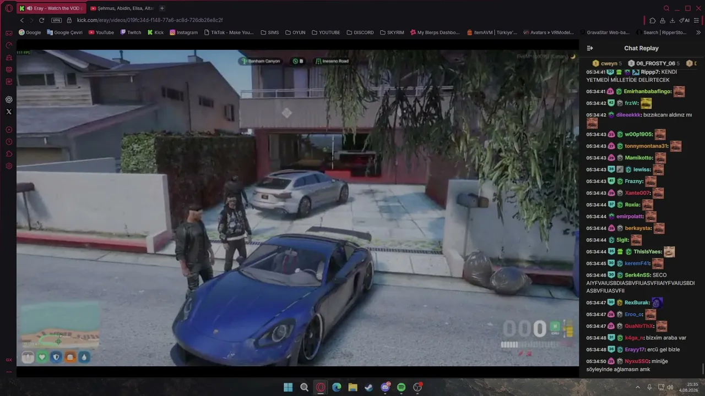
Task: Mute the audio icon on Eray tab
Action: (29, 8)
